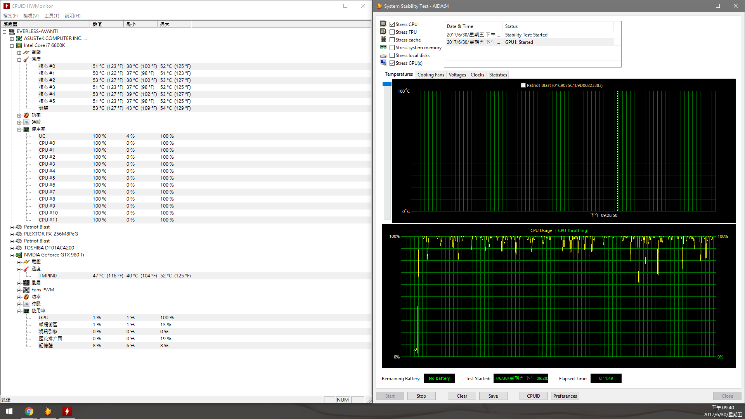Open the 檢視(V) menu in HWMonitor
The height and width of the screenshot is (419, 745).
31,16
